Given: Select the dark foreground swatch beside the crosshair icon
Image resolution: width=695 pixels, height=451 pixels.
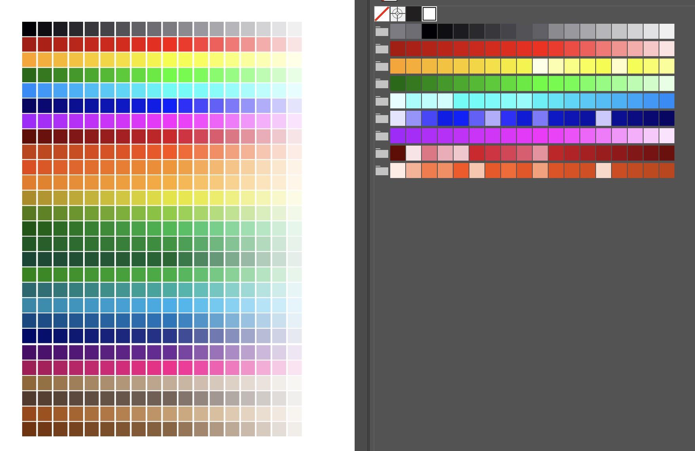Looking at the screenshot, I should pos(414,14).
